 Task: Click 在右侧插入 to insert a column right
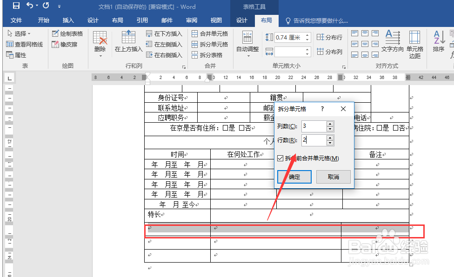point(164,55)
